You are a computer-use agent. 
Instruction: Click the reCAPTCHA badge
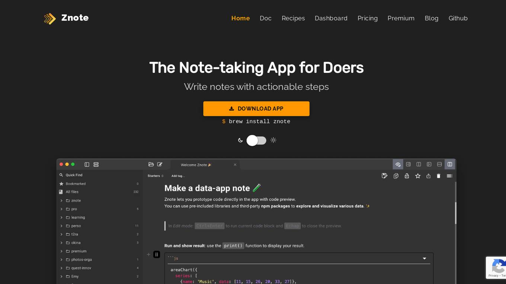pyautogui.click(x=496, y=267)
